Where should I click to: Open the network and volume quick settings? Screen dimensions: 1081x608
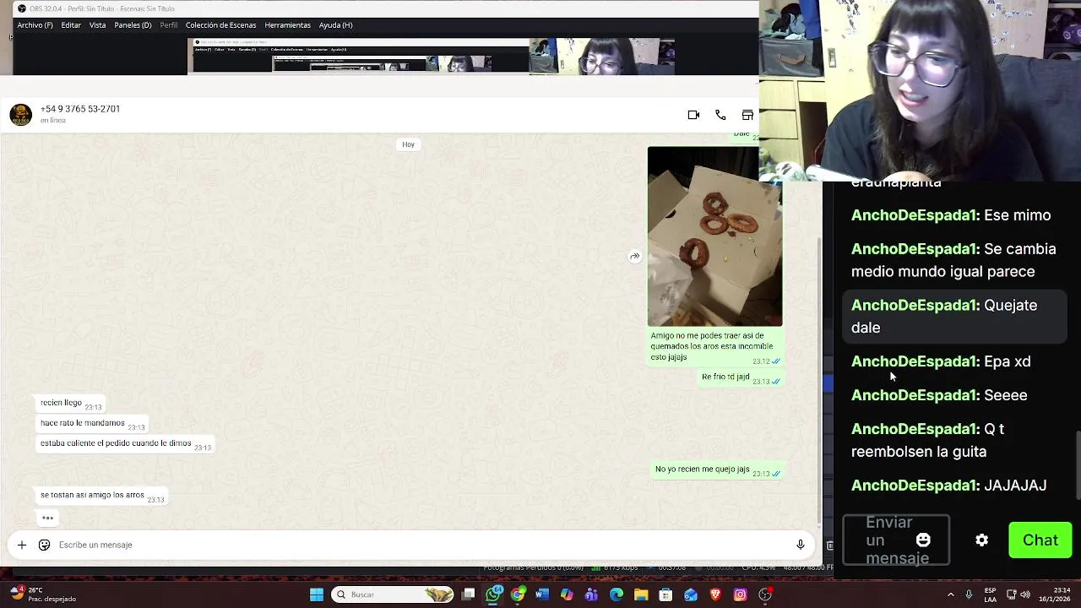(1019, 594)
